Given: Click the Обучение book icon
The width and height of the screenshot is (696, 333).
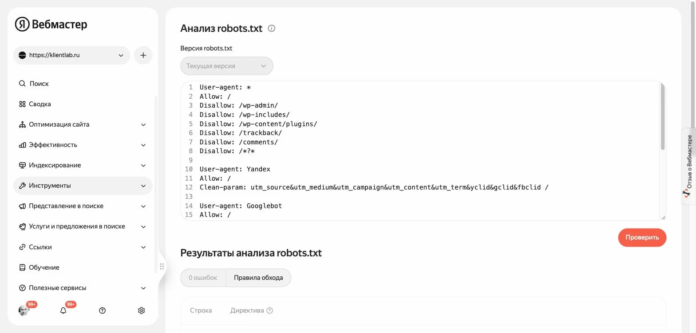Looking at the screenshot, I should point(22,267).
